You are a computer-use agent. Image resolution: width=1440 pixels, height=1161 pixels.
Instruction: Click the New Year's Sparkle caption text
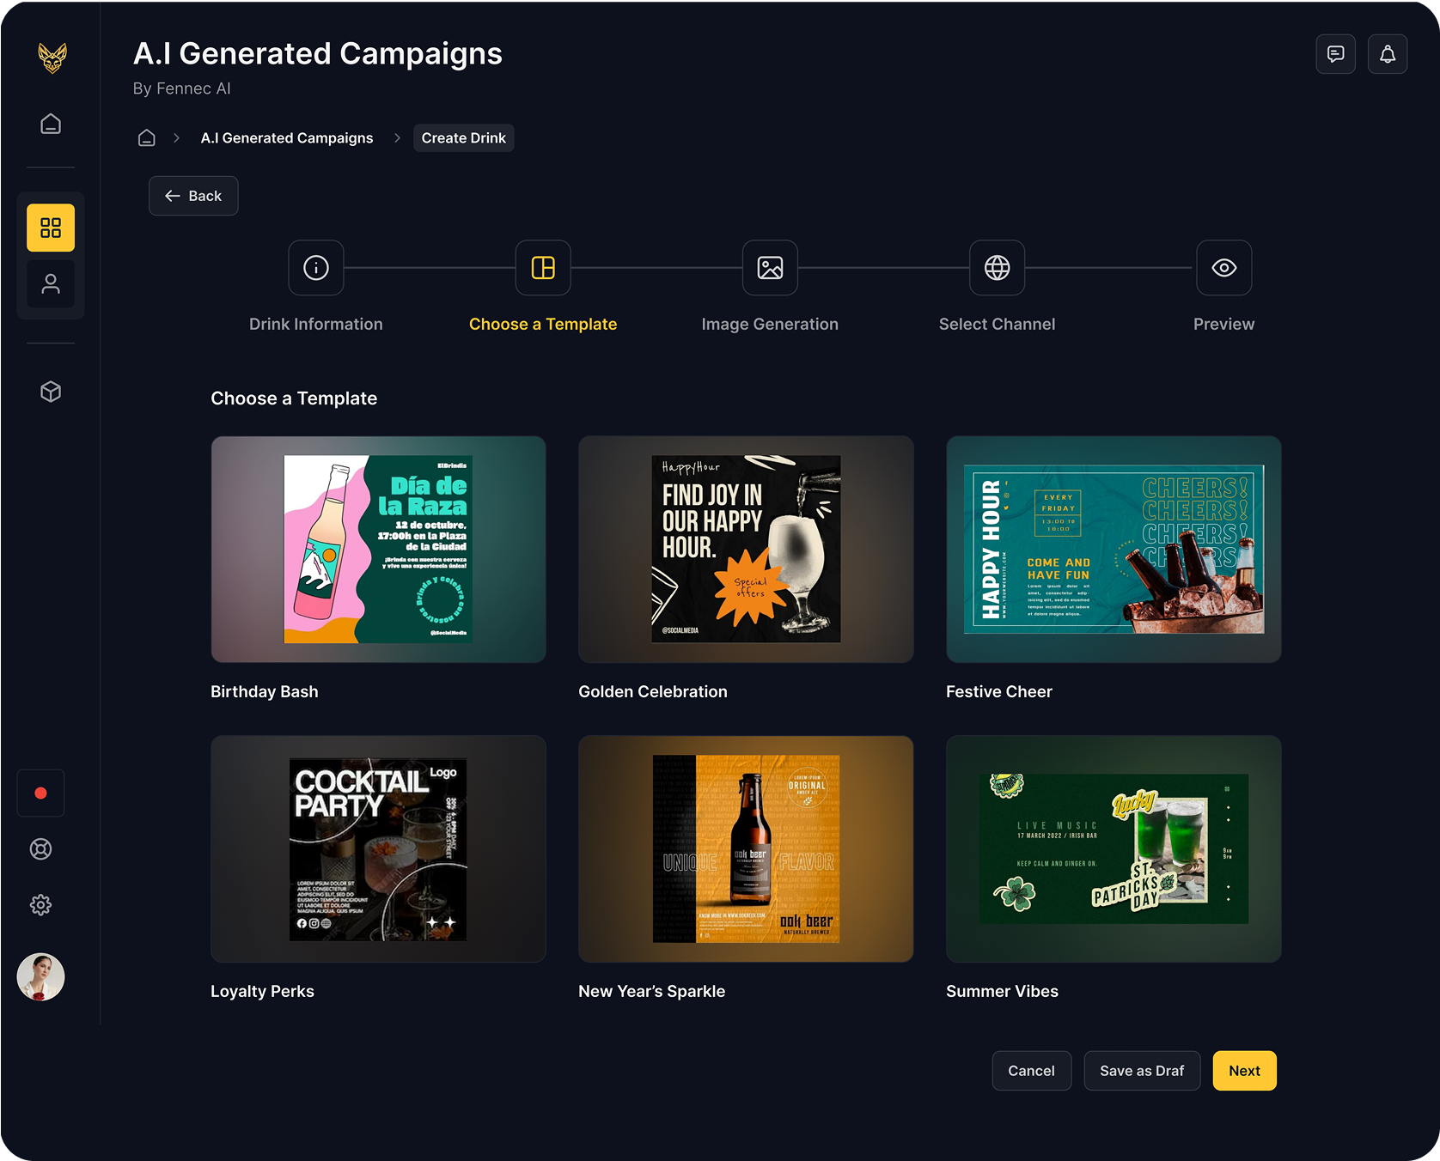pyautogui.click(x=652, y=992)
